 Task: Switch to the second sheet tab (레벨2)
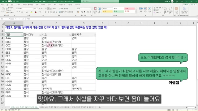[x=55, y=107]
